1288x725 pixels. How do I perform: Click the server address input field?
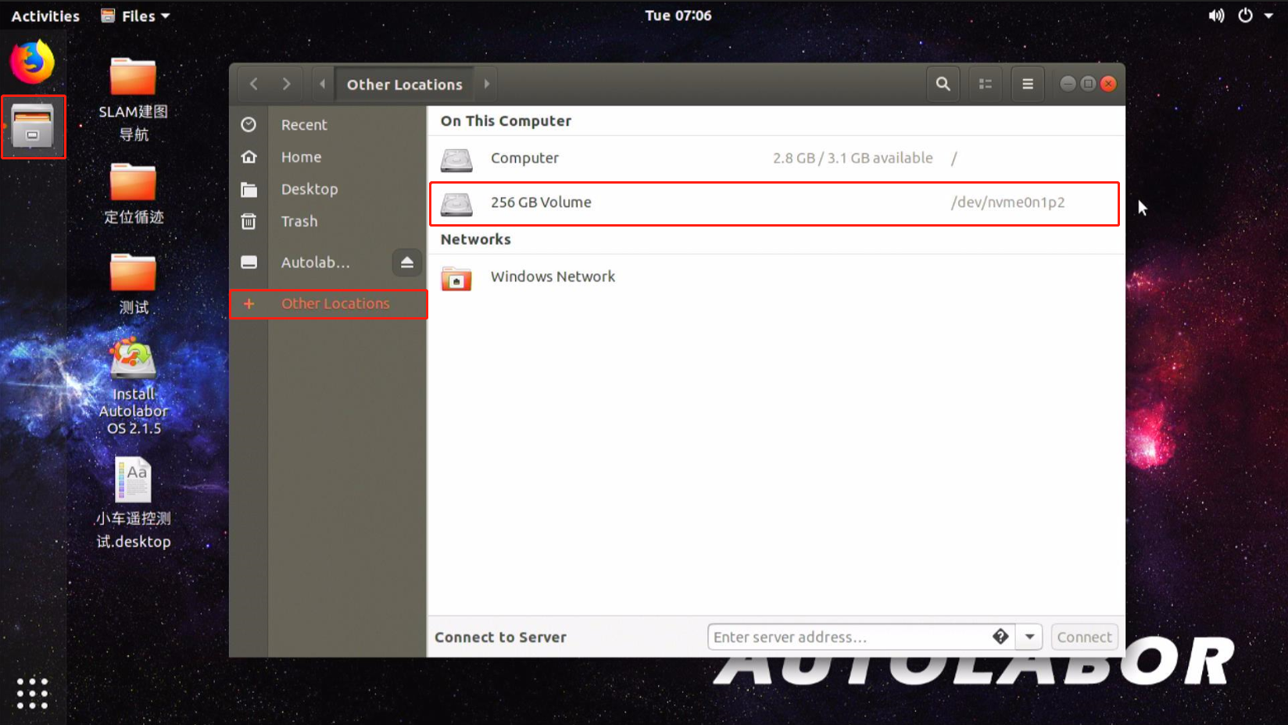(848, 637)
